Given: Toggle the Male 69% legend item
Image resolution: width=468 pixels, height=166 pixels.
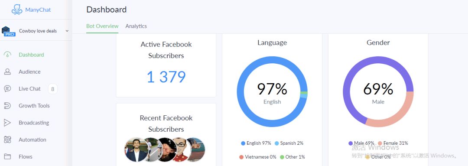Looking at the screenshot, I should point(361,143).
